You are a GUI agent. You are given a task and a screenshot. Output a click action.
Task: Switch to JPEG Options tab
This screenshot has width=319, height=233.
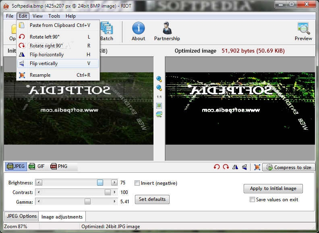pyautogui.click(x=22, y=216)
